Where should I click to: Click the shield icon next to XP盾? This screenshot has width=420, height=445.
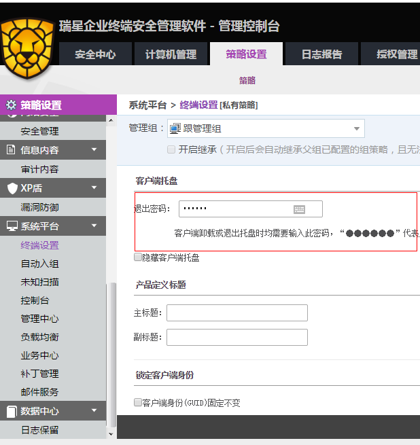point(12,188)
